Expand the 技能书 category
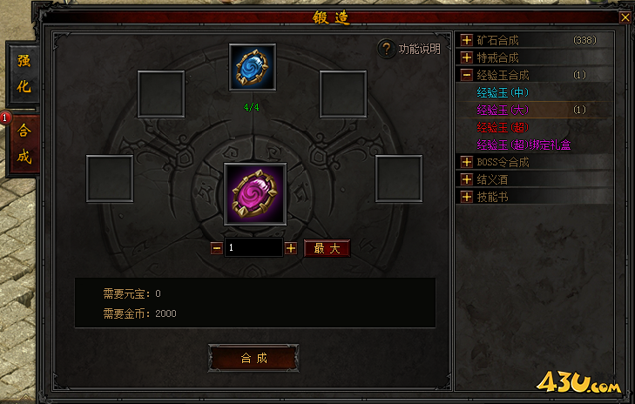 (x=467, y=197)
